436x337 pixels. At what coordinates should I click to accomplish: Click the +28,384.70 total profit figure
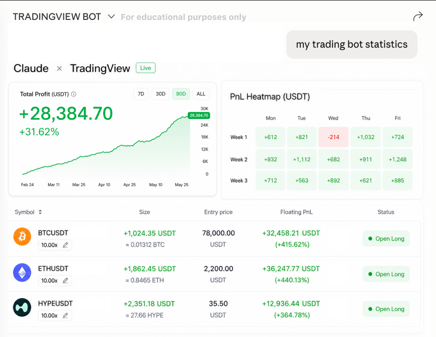[66, 113]
